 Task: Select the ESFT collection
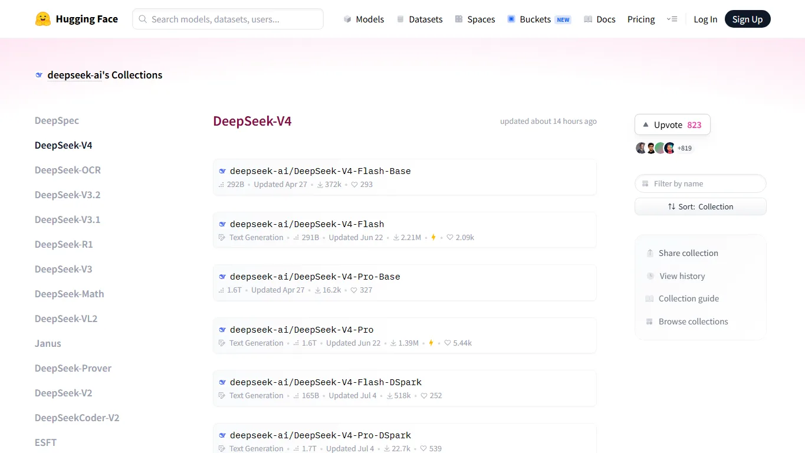click(45, 442)
